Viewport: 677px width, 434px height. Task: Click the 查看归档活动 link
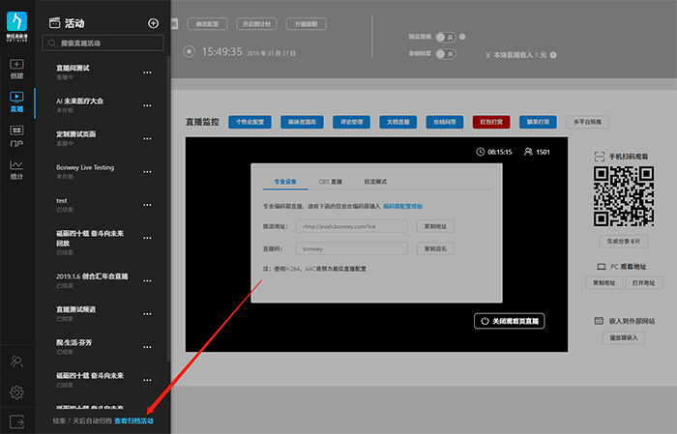(x=133, y=421)
